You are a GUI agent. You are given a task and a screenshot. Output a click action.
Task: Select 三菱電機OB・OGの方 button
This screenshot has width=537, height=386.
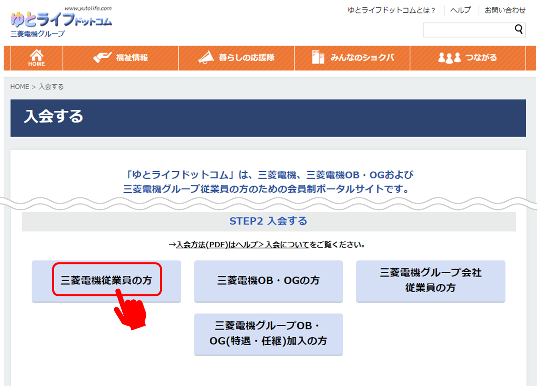(x=268, y=281)
